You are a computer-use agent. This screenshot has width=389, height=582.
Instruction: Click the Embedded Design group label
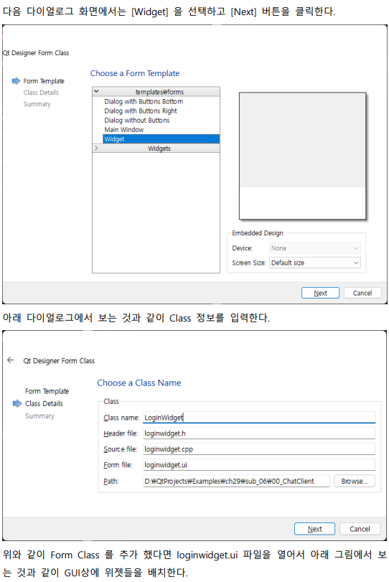click(258, 233)
